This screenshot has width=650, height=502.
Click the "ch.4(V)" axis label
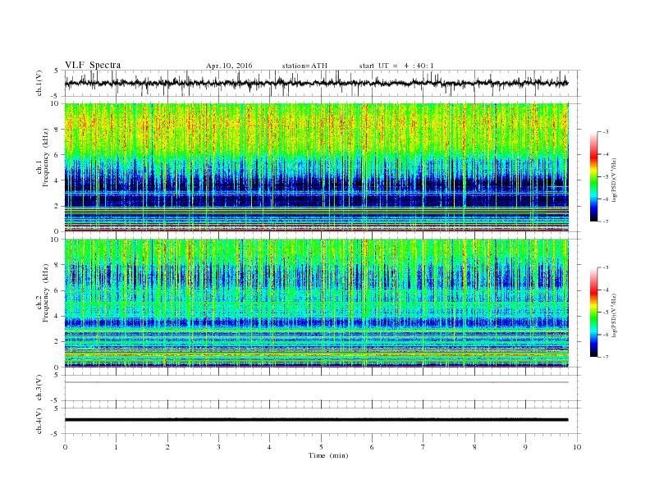point(39,422)
